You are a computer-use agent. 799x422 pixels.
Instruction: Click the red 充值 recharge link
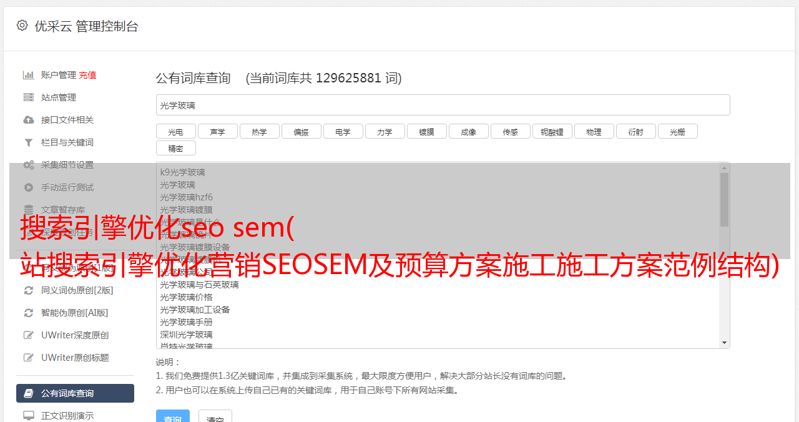click(x=87, y=75)
